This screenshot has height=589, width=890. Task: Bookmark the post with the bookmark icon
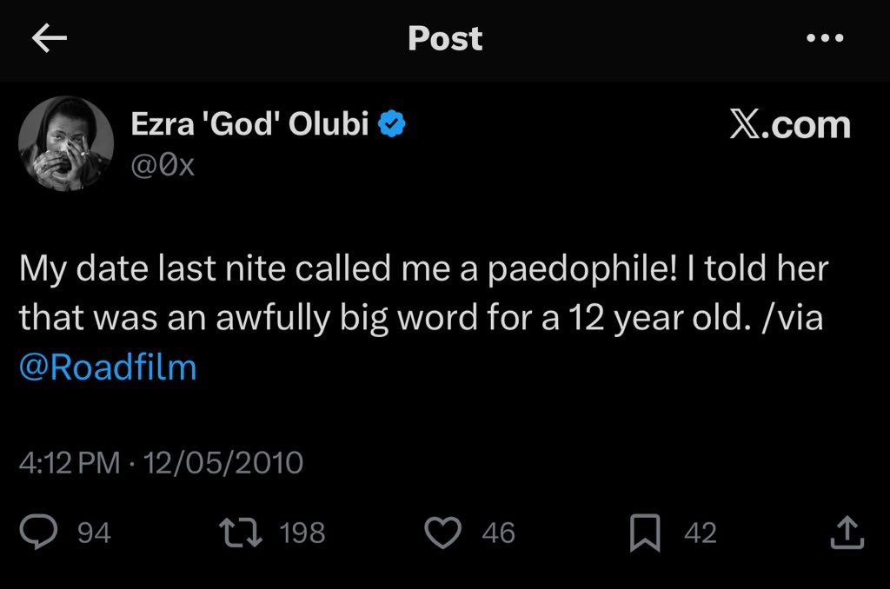tap(644, 533)
